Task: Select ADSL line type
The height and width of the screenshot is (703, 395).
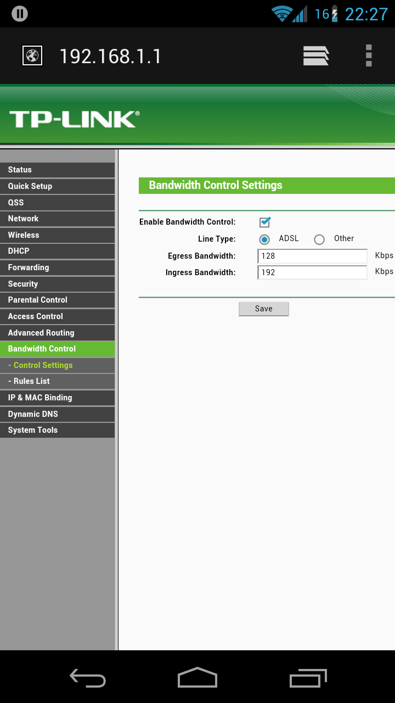Action: (264, 239)
